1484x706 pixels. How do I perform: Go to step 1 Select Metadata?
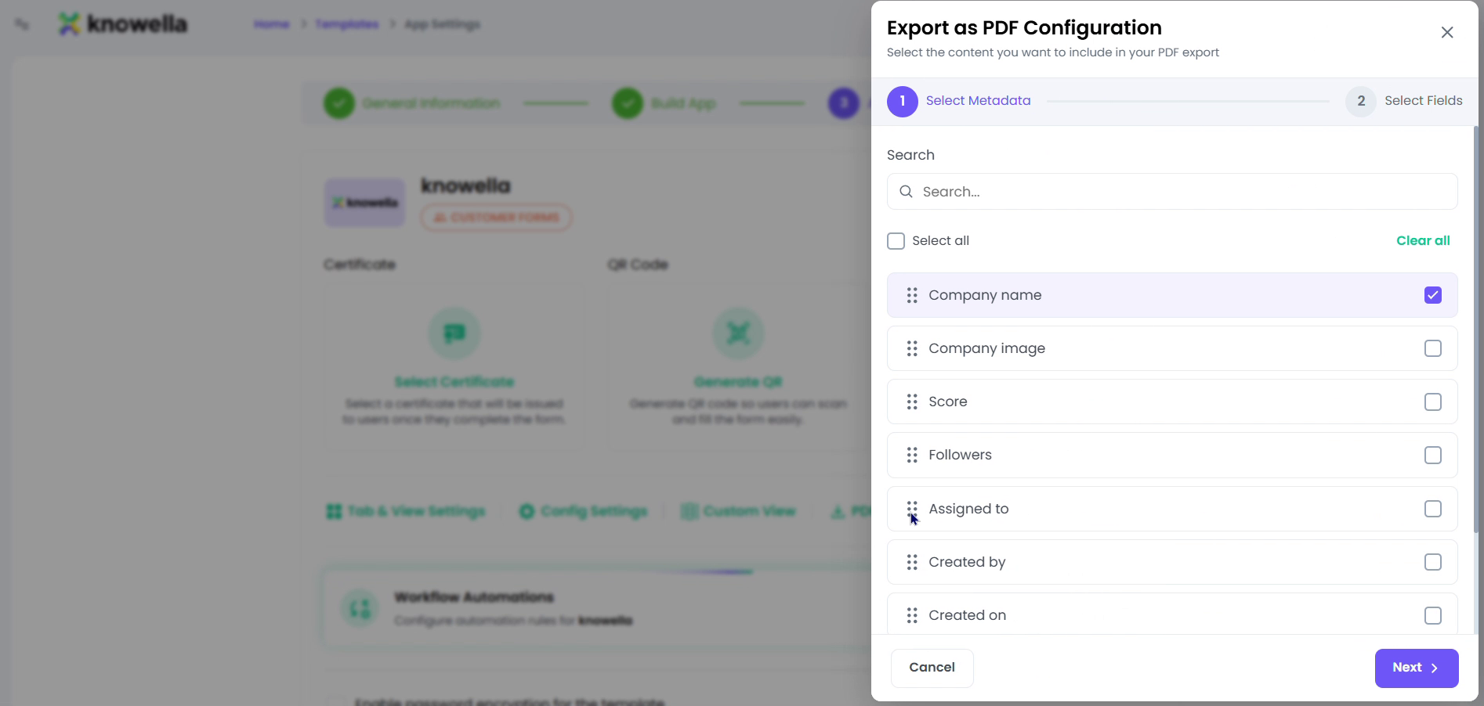(959, 101)
